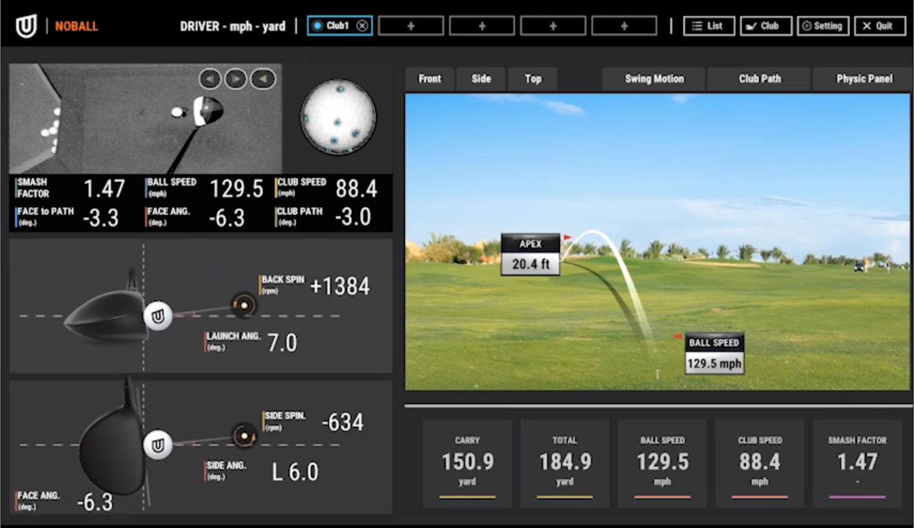The image size is (914, 528).
Task: Step forward one frame in impact video
Action: [x=236, y=79]
